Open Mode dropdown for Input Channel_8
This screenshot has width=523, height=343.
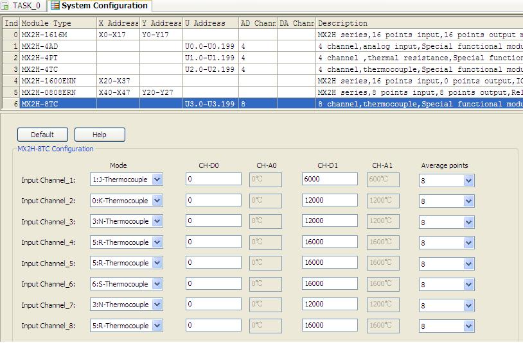(157, 325)
